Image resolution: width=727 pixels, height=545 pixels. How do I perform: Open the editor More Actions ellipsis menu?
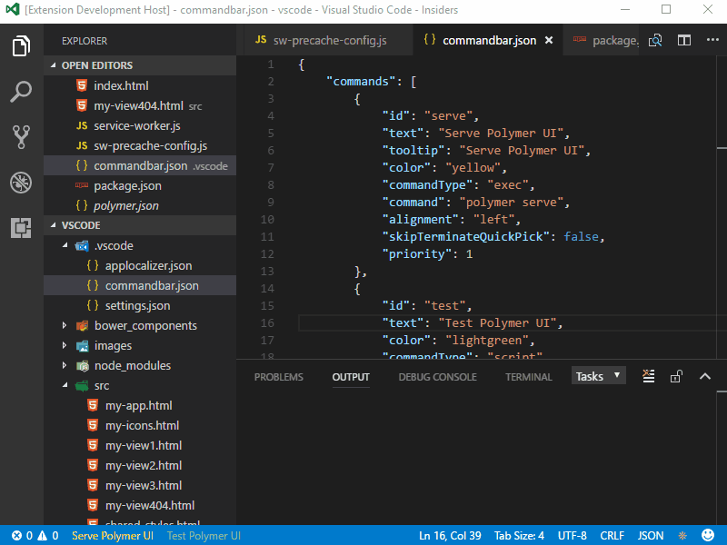712,40
